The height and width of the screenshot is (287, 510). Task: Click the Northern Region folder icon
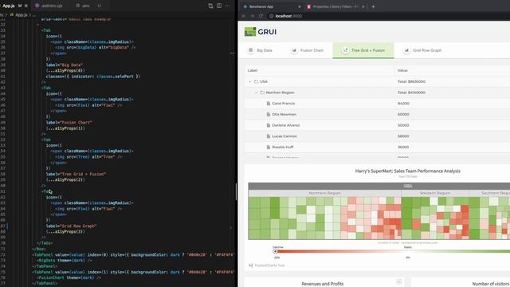[262, 92]
